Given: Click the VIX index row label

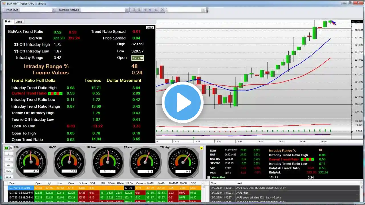Looking at the screenshot, I should (212, 168).
